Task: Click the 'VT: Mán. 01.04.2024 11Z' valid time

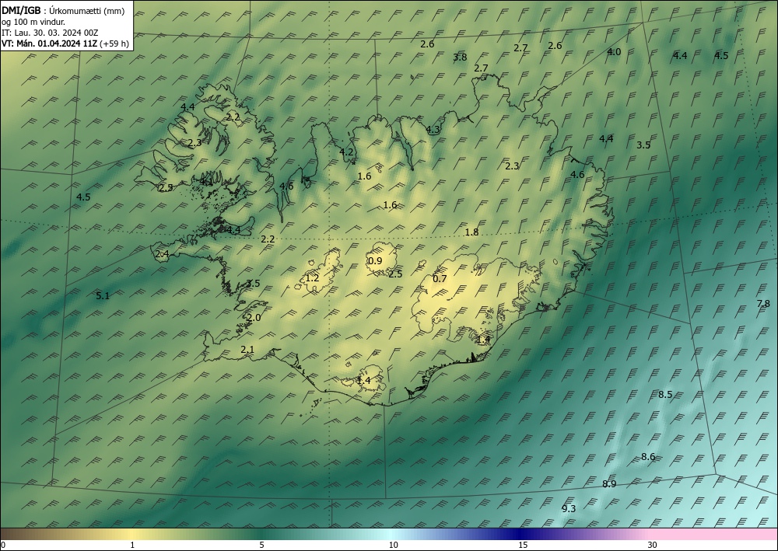Action: pos(49,44)
